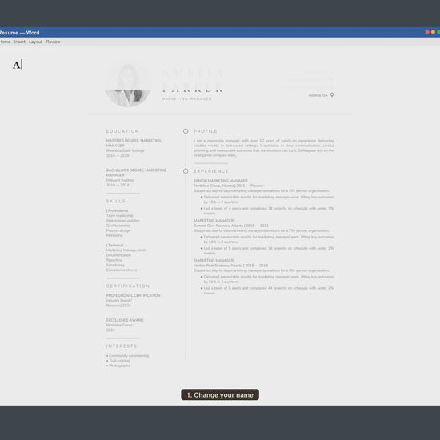
Task: Click the Quality control skill
Action: point(118,226)
